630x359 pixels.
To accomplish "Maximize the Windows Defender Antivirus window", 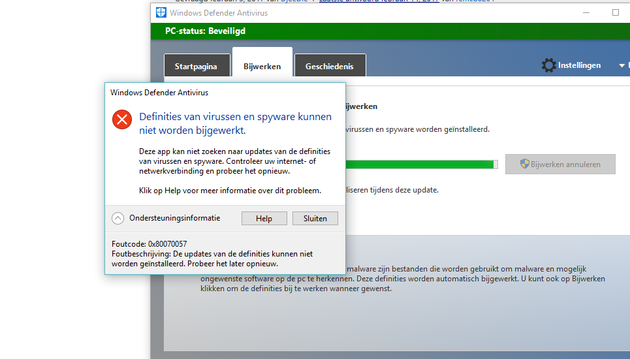I will pyautogui.click(x=615, y=12).
